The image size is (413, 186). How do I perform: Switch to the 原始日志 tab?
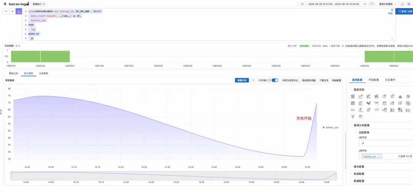[14, 73]
